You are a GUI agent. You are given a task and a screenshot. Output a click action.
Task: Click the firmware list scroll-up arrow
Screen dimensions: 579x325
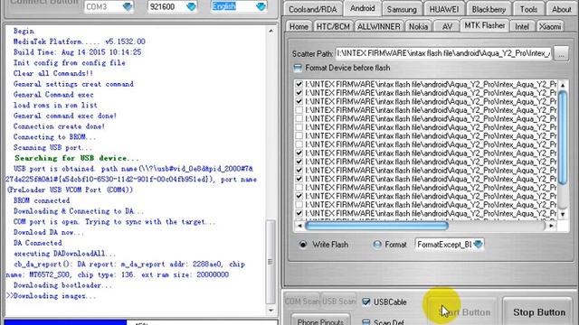(x=563, y=85)
